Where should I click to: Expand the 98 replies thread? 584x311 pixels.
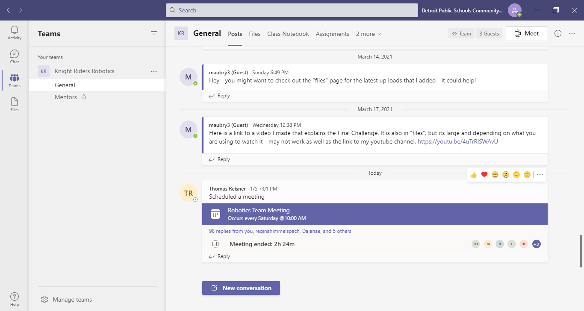click(x=280, y=231)
